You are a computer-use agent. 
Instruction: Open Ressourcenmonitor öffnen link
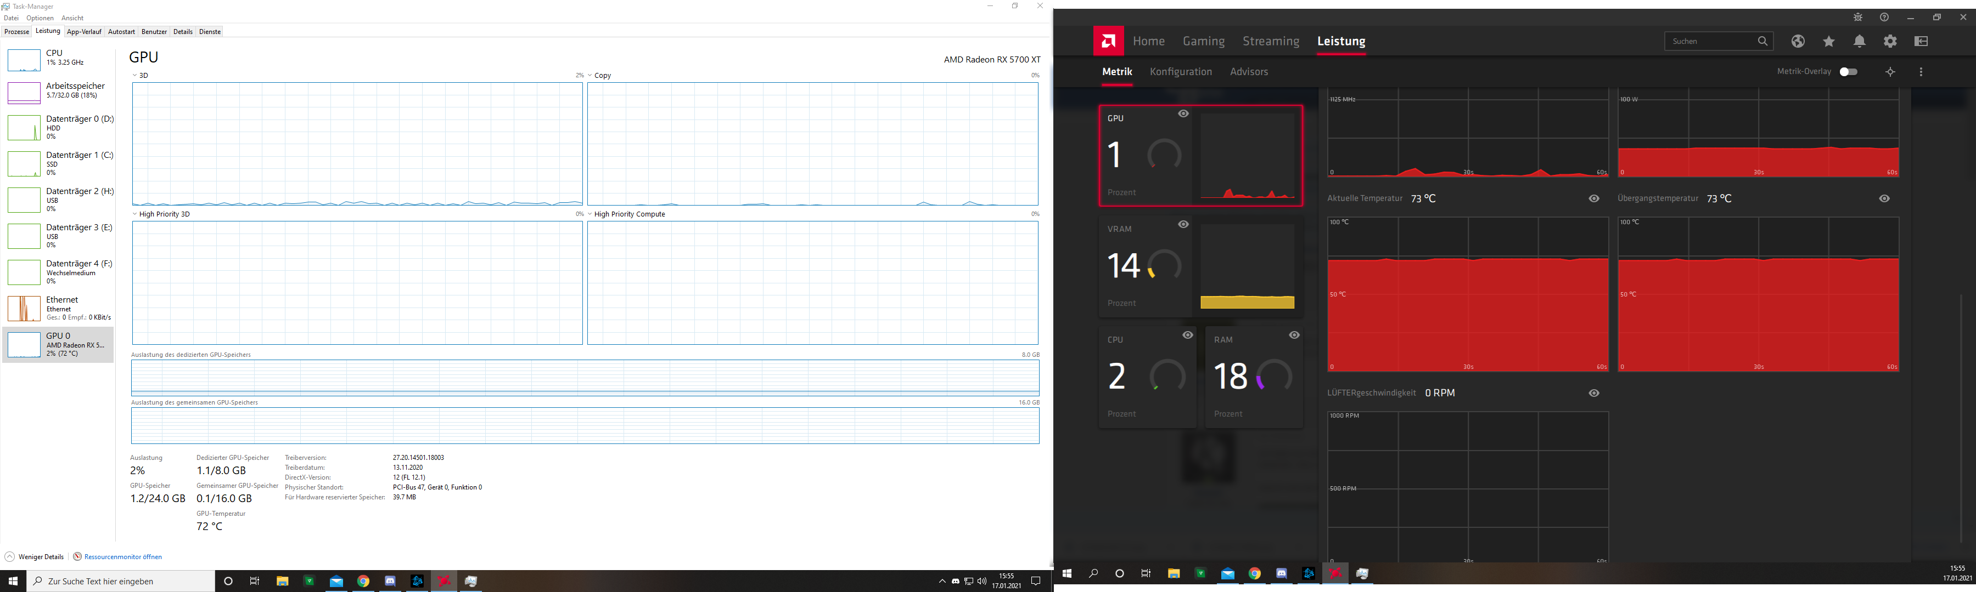(x=123, y=557)
